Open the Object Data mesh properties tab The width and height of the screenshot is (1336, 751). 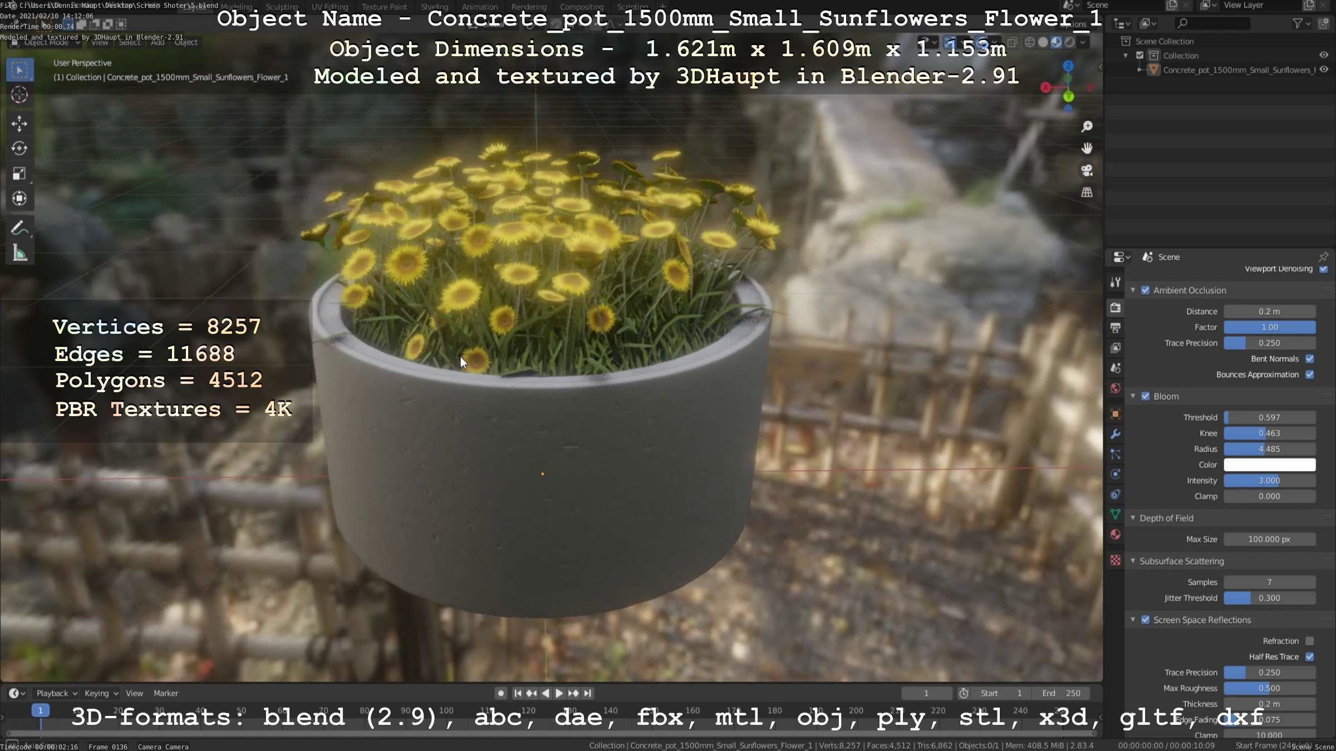click(1115, 515)
